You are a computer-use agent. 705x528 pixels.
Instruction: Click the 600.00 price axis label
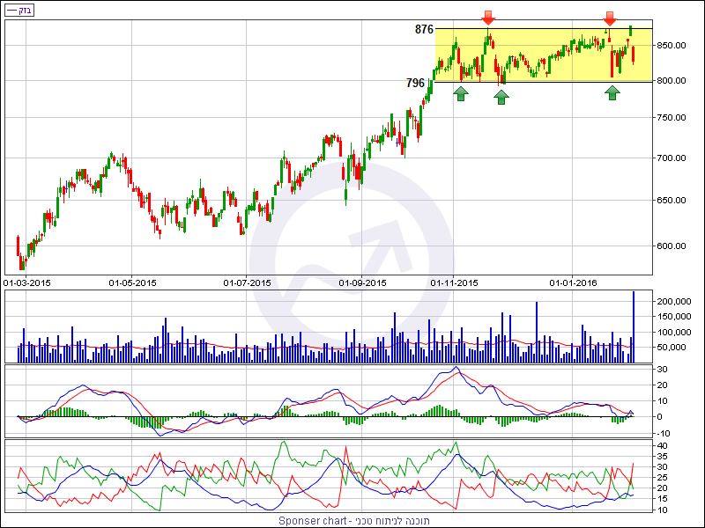click(x=674, y=246)
